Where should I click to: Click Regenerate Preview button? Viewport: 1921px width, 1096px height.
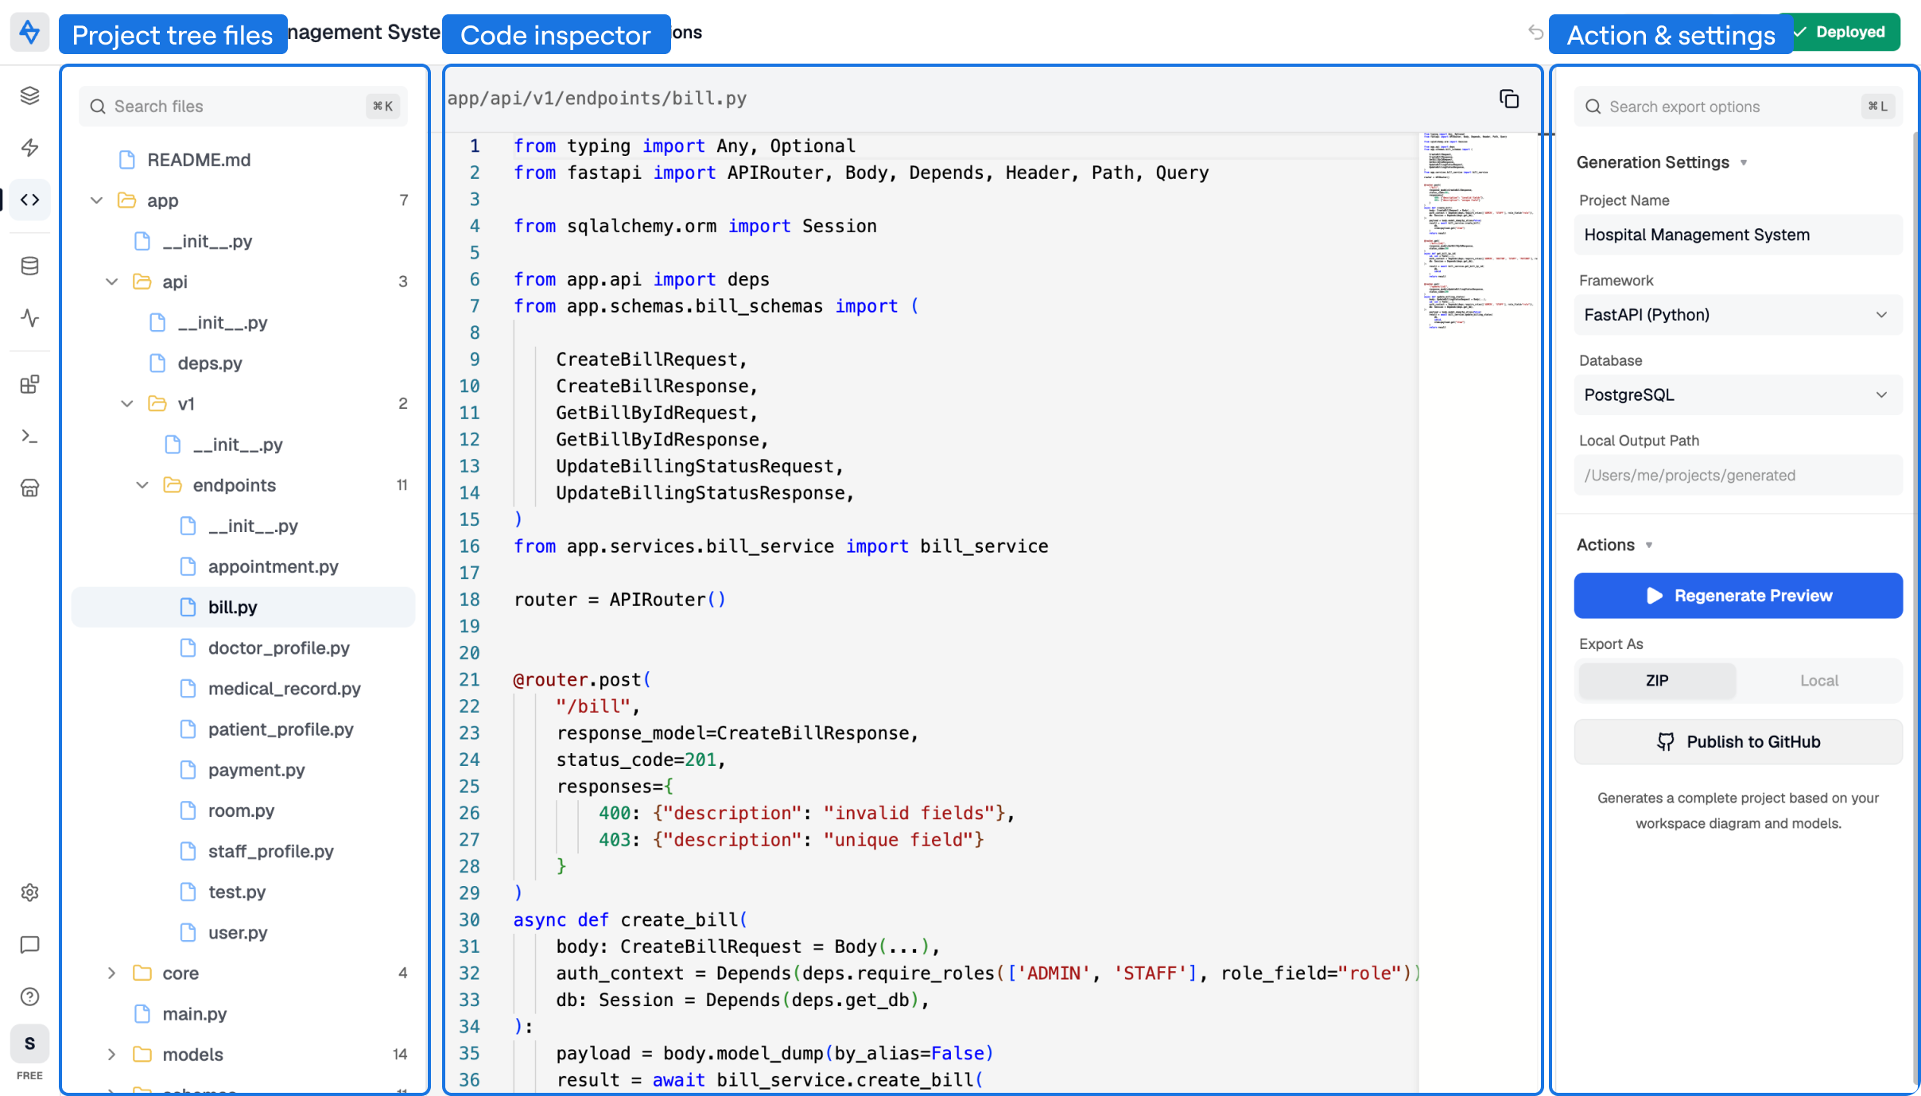(1738, 596)
